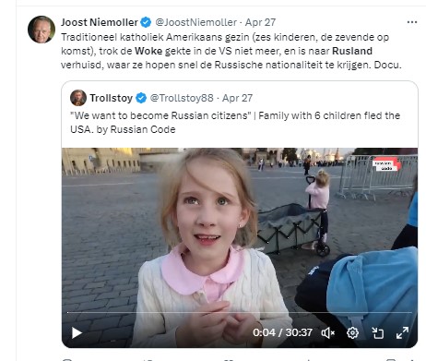Click Joost Niemoller's display name
426x361 pixels.
coord(100,22)
